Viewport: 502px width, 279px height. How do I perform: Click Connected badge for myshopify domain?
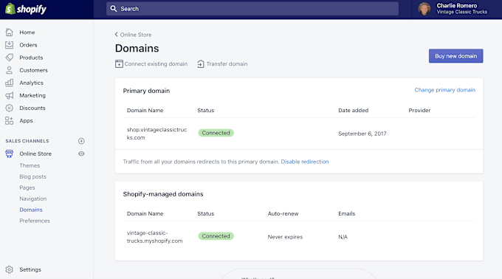[216, 236]
